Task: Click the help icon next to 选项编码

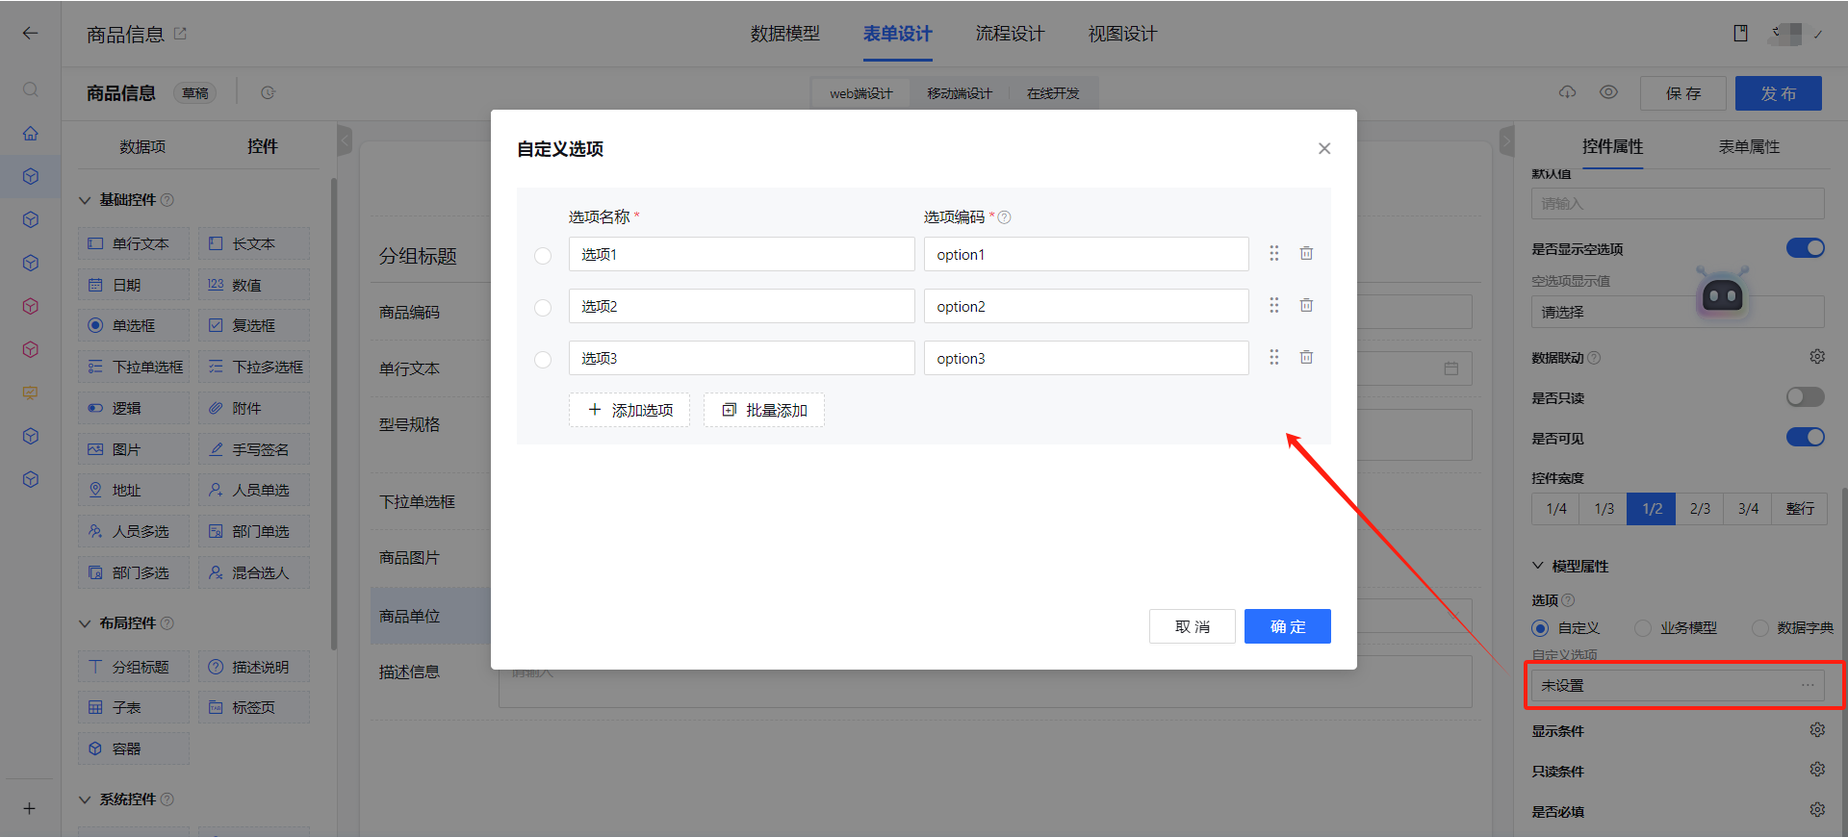Action: (1004, 217)
